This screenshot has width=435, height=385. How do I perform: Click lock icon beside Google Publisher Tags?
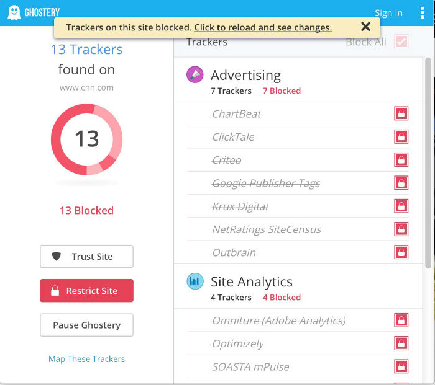click(x=401, y=183)
